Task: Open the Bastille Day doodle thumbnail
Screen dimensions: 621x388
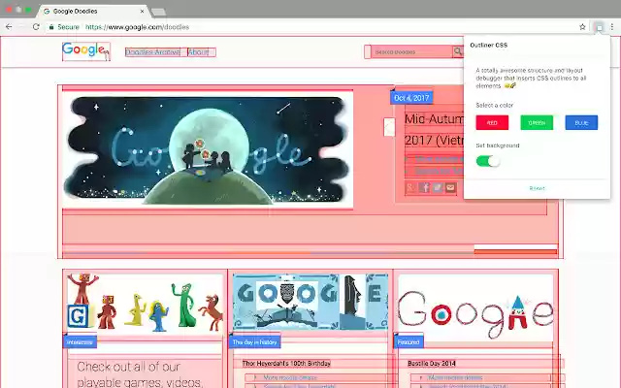Action: click(x=475, y=308)
